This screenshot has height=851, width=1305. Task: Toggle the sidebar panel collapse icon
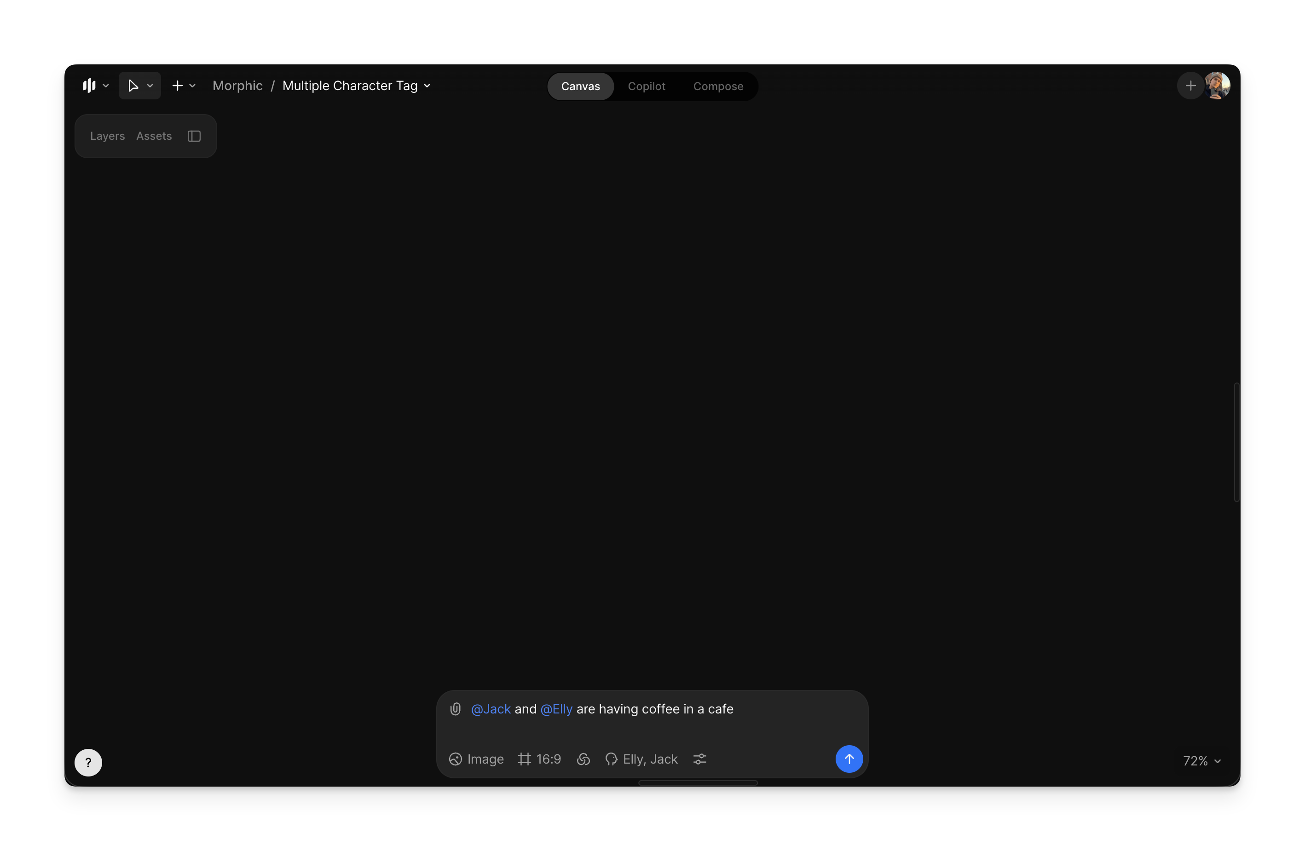click(194, 136)
